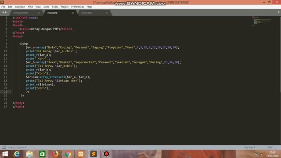Open the Windows Store taskbar icon

click(x=42, y=154)
